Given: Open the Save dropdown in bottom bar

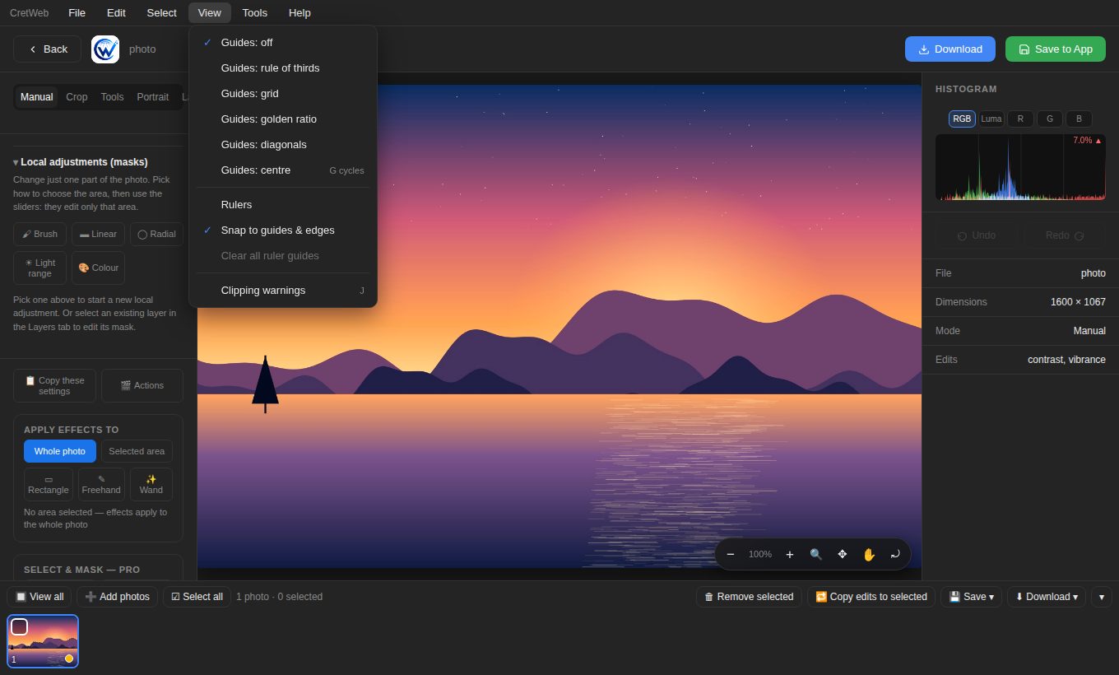Looking at the screenshot, I should tap(971, 597).
